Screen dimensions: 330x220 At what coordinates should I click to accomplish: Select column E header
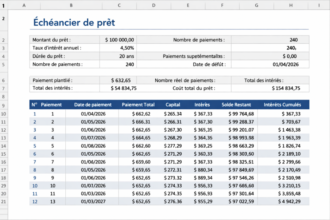pyautogui.click(x=188, y=6)
